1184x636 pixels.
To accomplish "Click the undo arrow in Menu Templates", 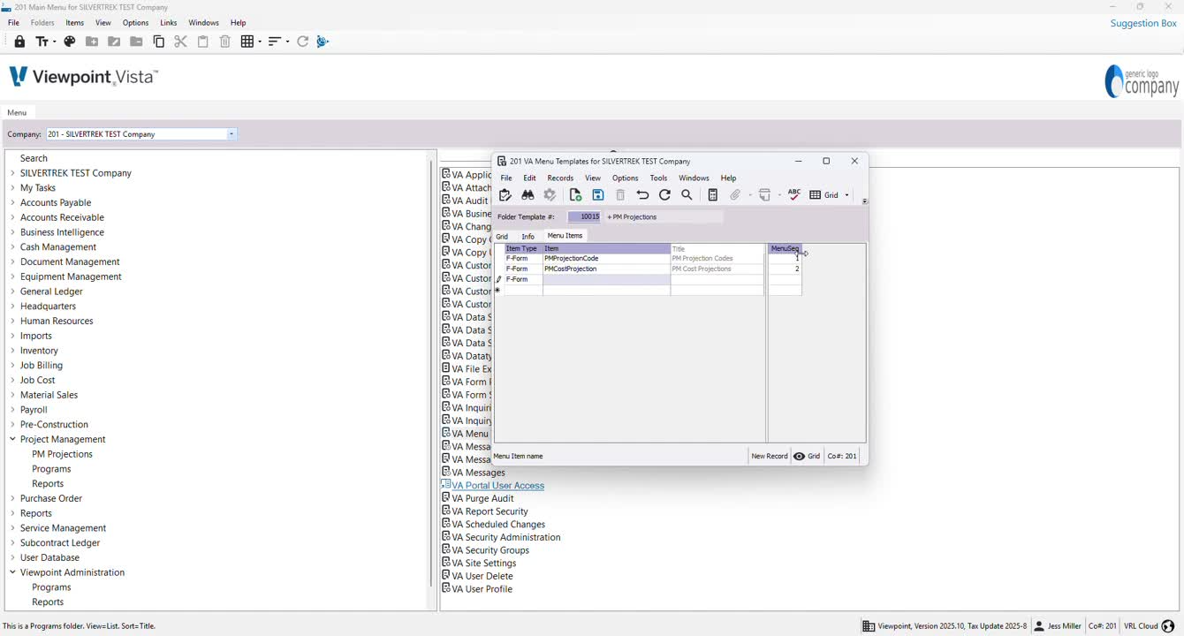I will 642,195.
